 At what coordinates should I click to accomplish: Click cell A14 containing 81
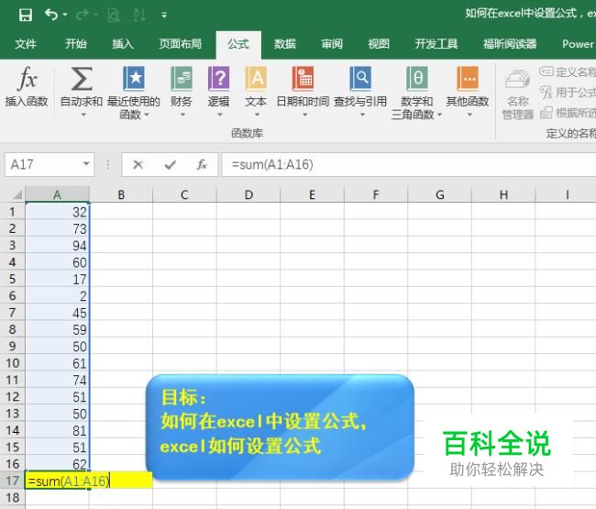57,430
